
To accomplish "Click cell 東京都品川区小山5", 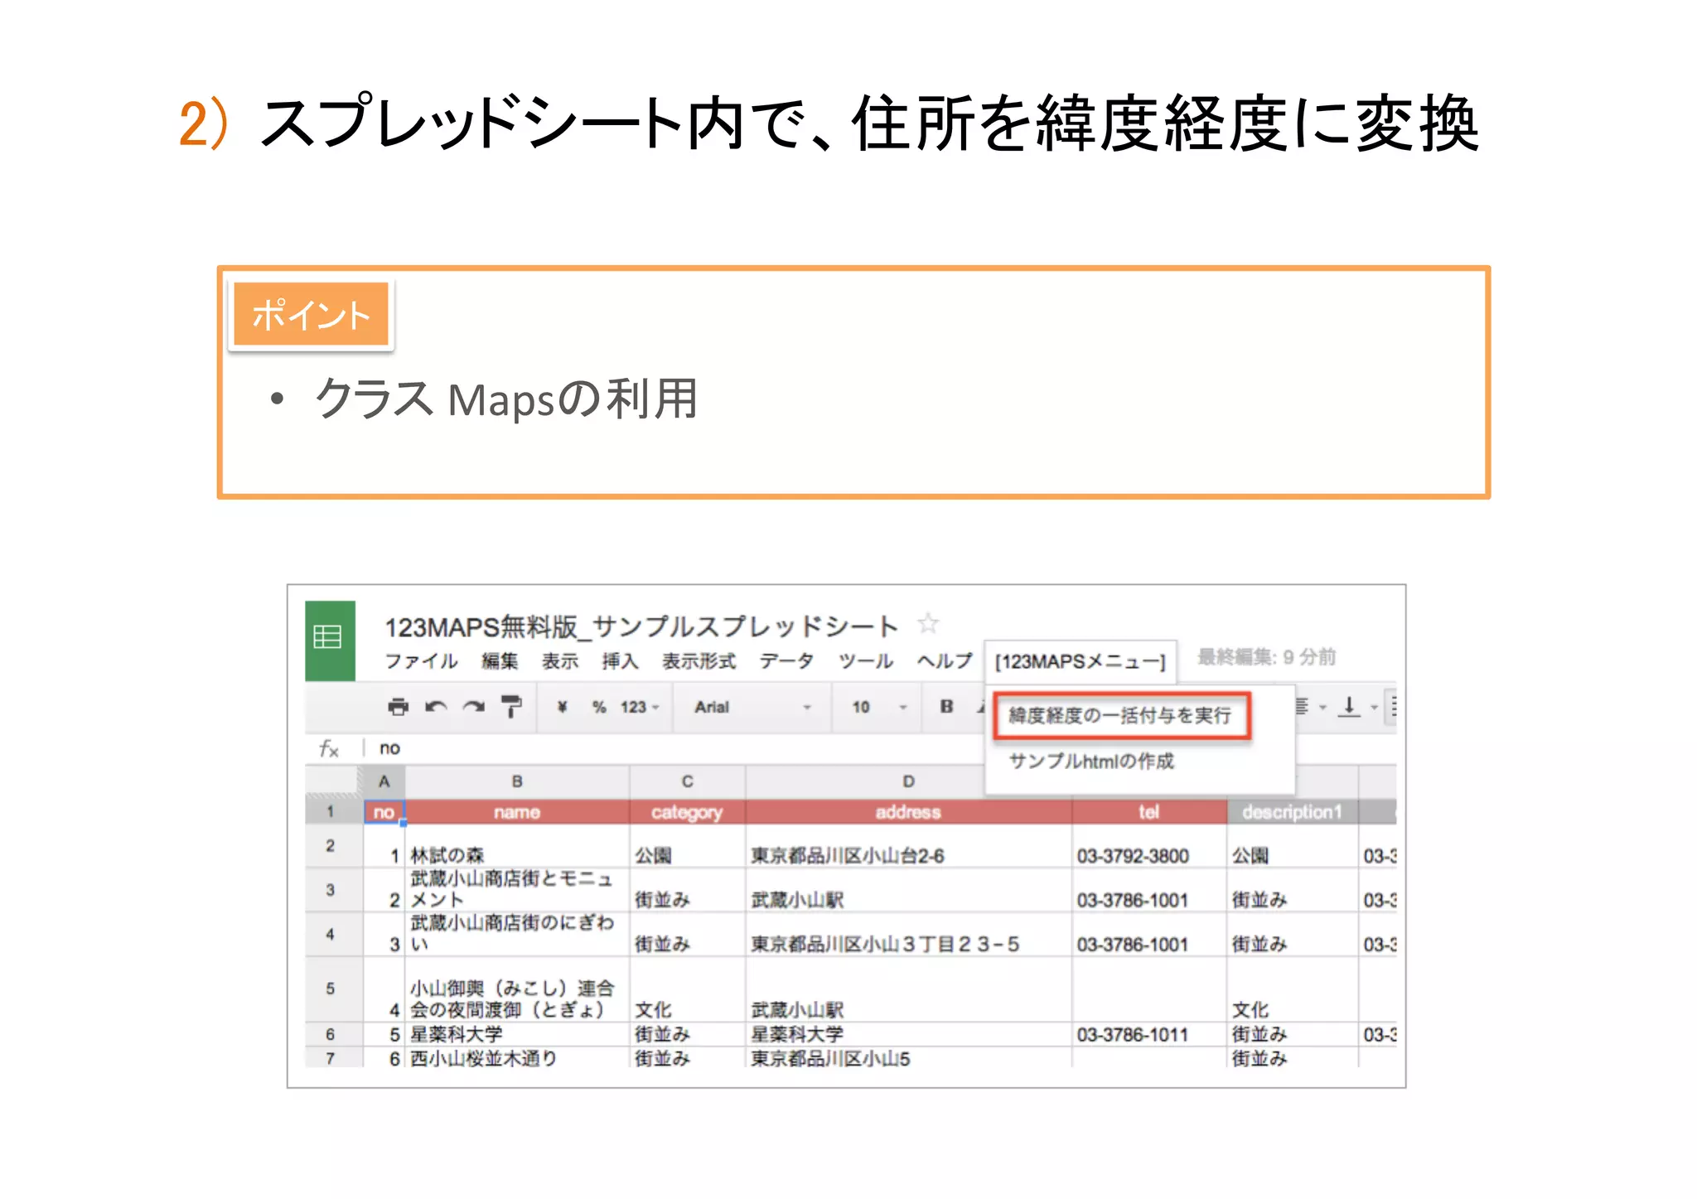I will [908, 1057].
